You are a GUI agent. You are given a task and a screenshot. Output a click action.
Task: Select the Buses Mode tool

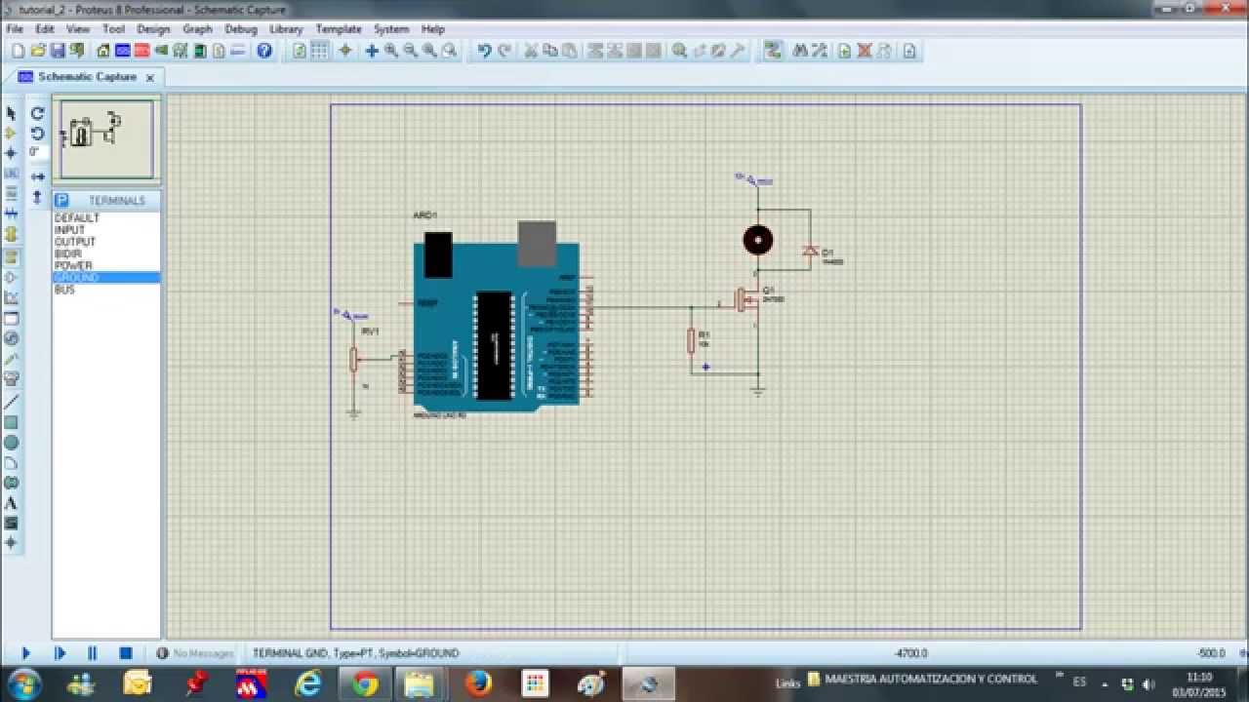click(12, 214)
